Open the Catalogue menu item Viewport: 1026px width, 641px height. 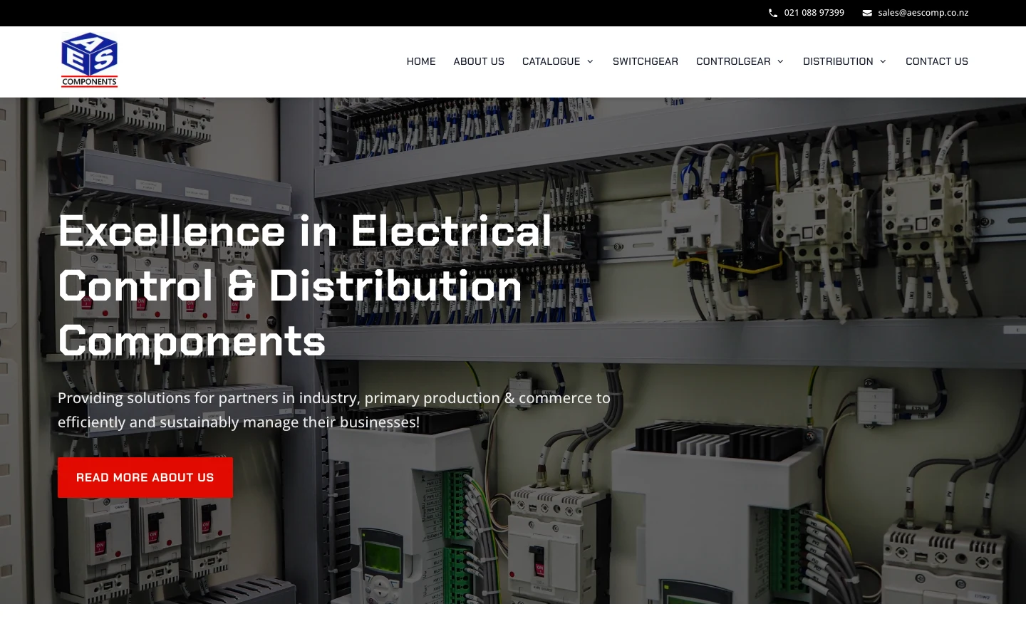tap(551, 61)
